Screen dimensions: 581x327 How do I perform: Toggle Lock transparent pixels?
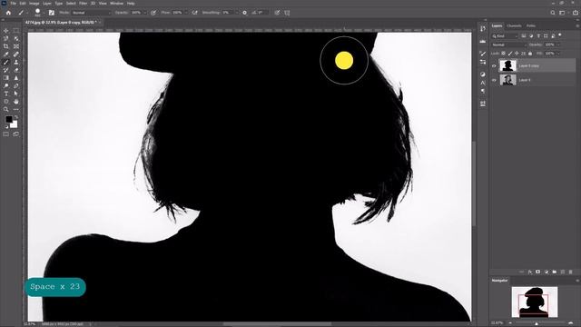click(503, 54)
